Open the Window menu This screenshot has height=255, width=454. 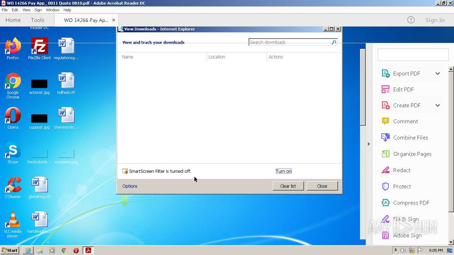coord(52,10)
